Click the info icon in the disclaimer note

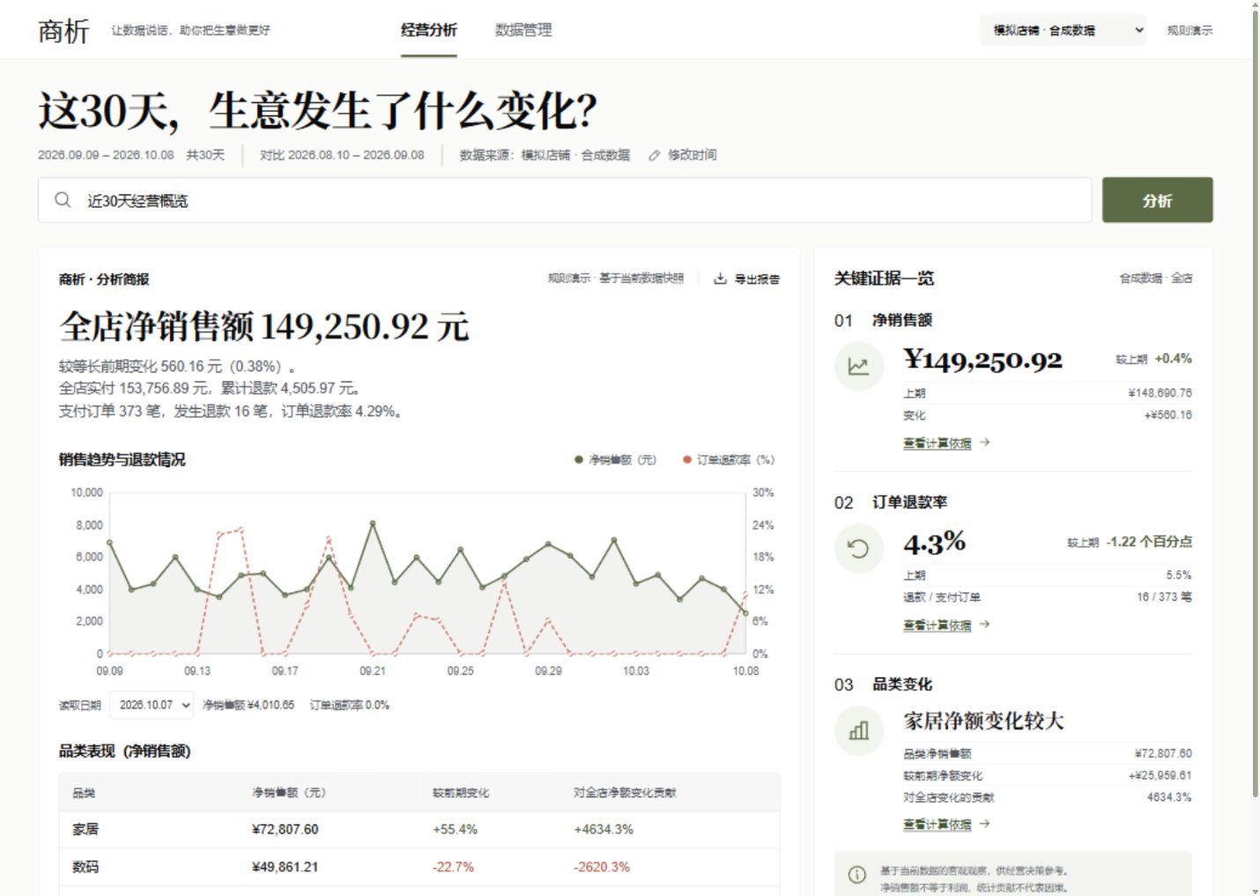pos(856,874)
